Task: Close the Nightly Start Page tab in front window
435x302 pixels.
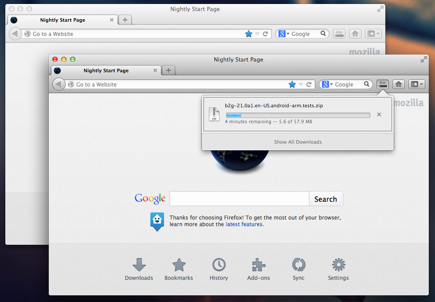Action: click(x=155, y=71)
